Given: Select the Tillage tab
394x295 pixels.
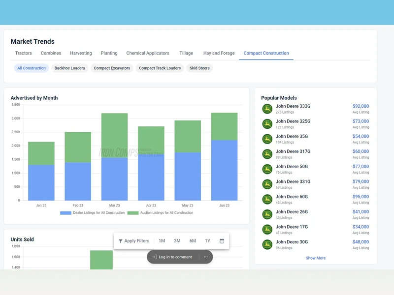Looking at the screenshot, I should 186,53.
